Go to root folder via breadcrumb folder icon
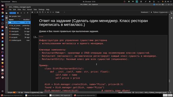This screenshot has height=97, width=173. (10, 16)
